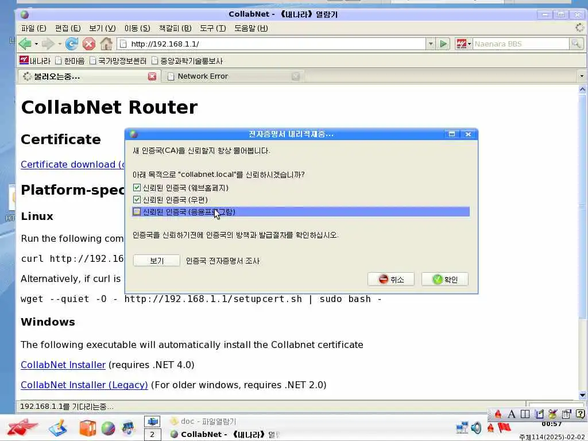Open the 중앙과학기술통보사 bookmark
Image resolution: width=588 pixels, height=441 pixels.
(x=187, y=60)
